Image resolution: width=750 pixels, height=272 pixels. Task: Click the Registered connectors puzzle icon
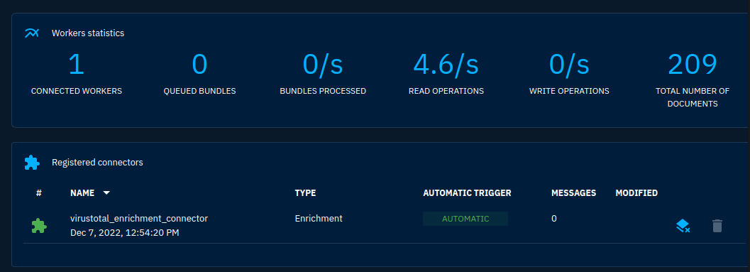(32, 163)
